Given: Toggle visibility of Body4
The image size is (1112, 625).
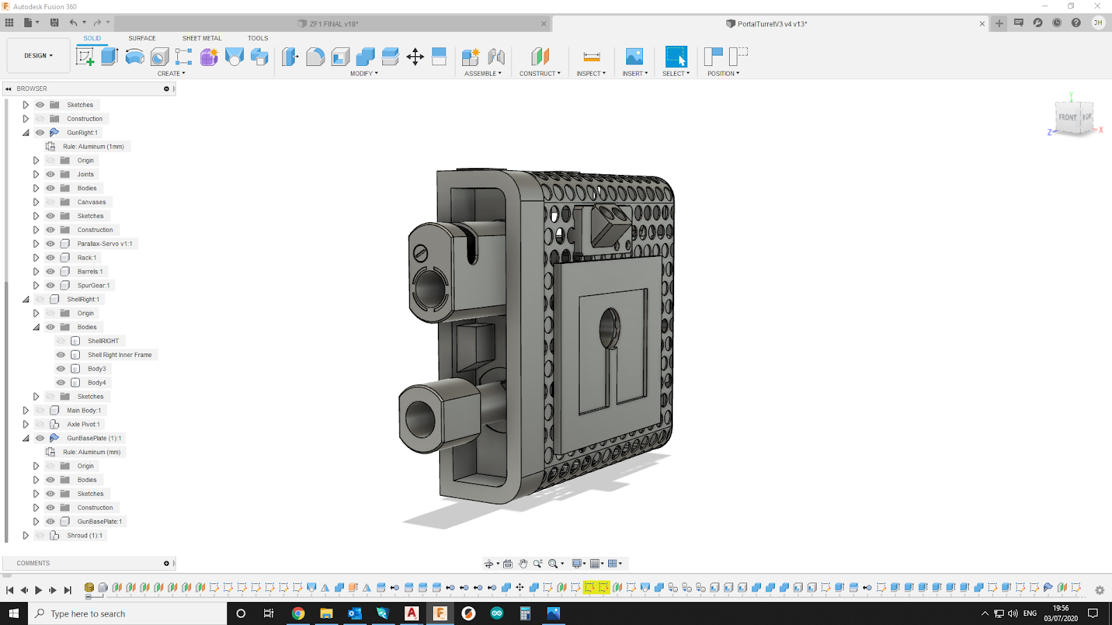Looking at the screenshot, I should point(60,383).
